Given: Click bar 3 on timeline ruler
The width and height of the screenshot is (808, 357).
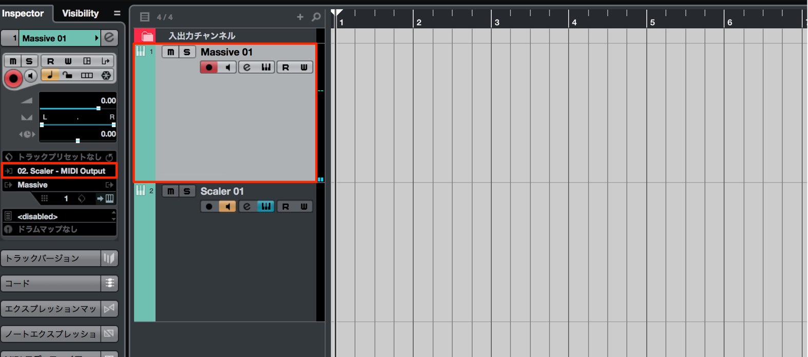Looking at the screenshot, I should [497, 22].
